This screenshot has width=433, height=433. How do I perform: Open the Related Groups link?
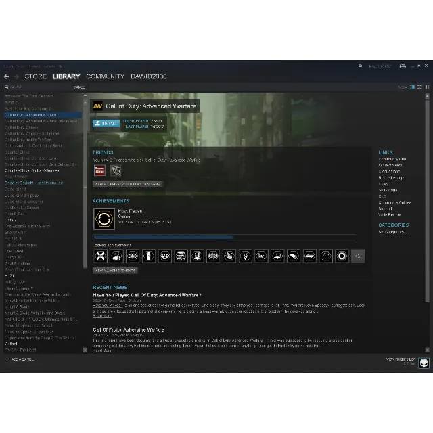click(x=392, y=178)
